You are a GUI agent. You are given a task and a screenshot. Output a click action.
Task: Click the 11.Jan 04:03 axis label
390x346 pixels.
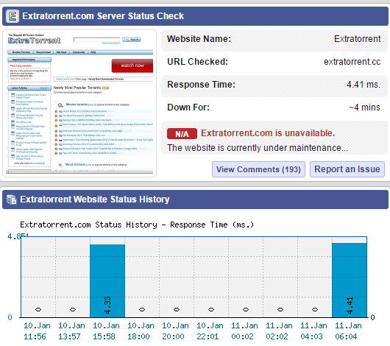(313, 331)
